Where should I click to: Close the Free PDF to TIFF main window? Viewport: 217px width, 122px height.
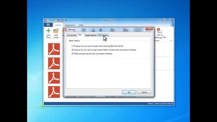170,20
